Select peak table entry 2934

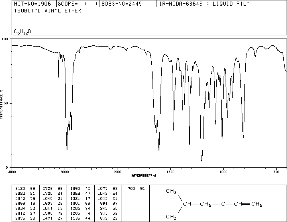[20, 208]
